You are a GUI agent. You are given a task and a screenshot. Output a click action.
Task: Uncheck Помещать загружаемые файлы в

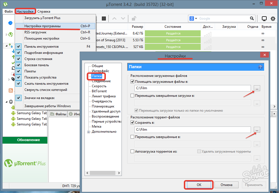point(132,82)
